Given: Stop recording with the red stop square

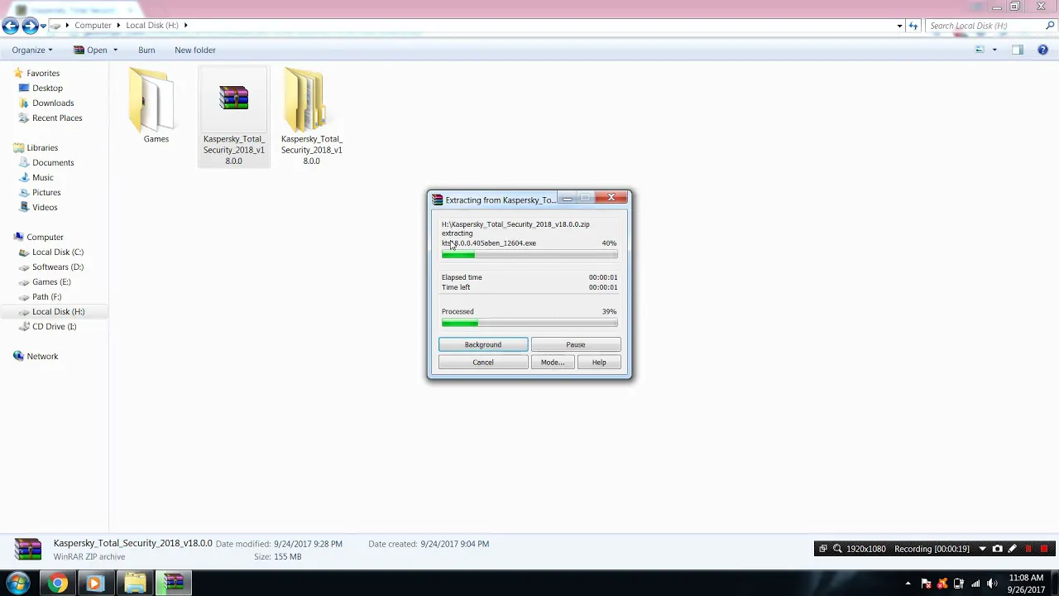Looking at the screenshot, I should click(1044, 549).
